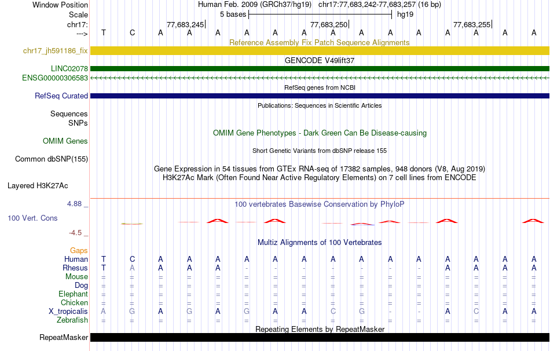This screenshot has width=550, height=351.
Task: Click the SNPs track label
Action: (78, 123)
